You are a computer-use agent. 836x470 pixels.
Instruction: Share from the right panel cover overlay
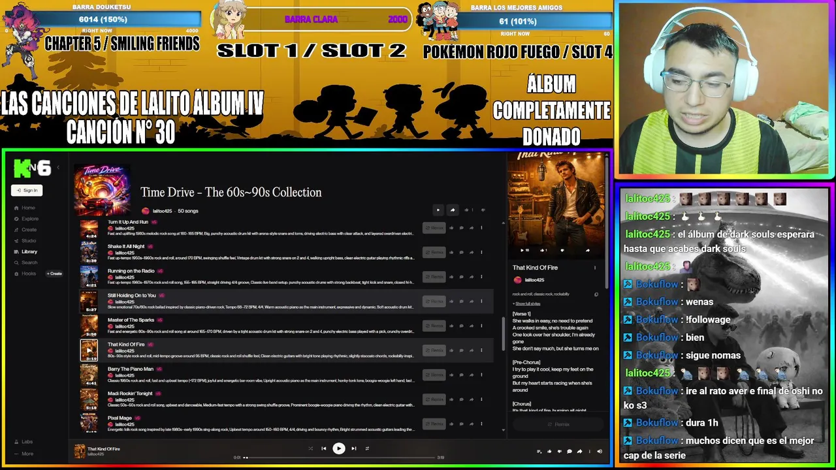[587, 250]
